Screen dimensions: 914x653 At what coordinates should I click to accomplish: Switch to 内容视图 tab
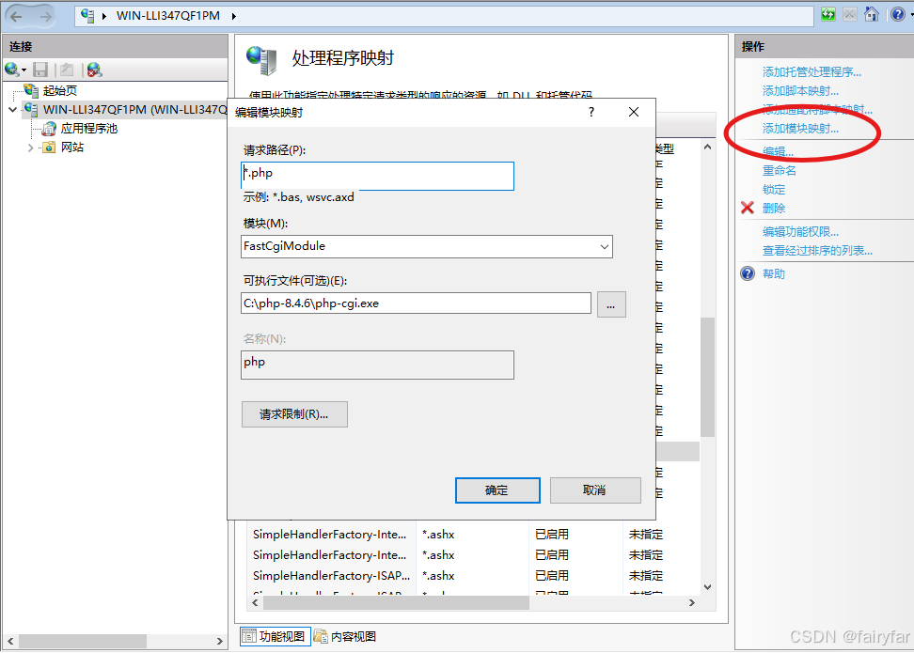pyautogui.click(x=345, y=636)
